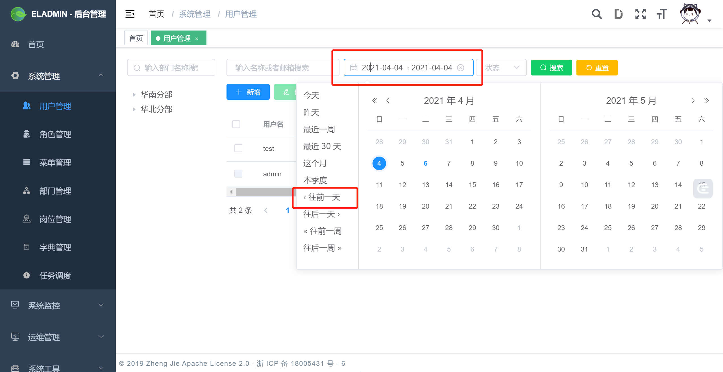
Task: Select the 今天 shortcut
Action: (311, 95)
